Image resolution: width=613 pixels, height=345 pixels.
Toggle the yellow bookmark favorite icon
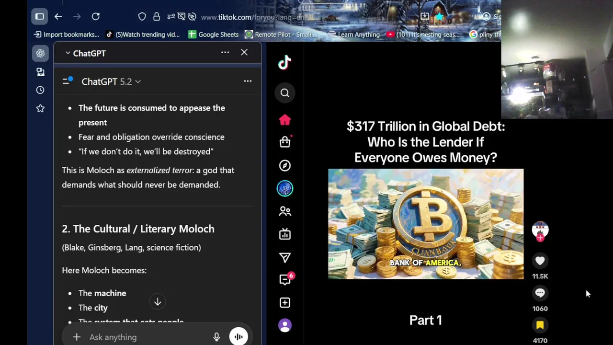[x=540, y=325]
